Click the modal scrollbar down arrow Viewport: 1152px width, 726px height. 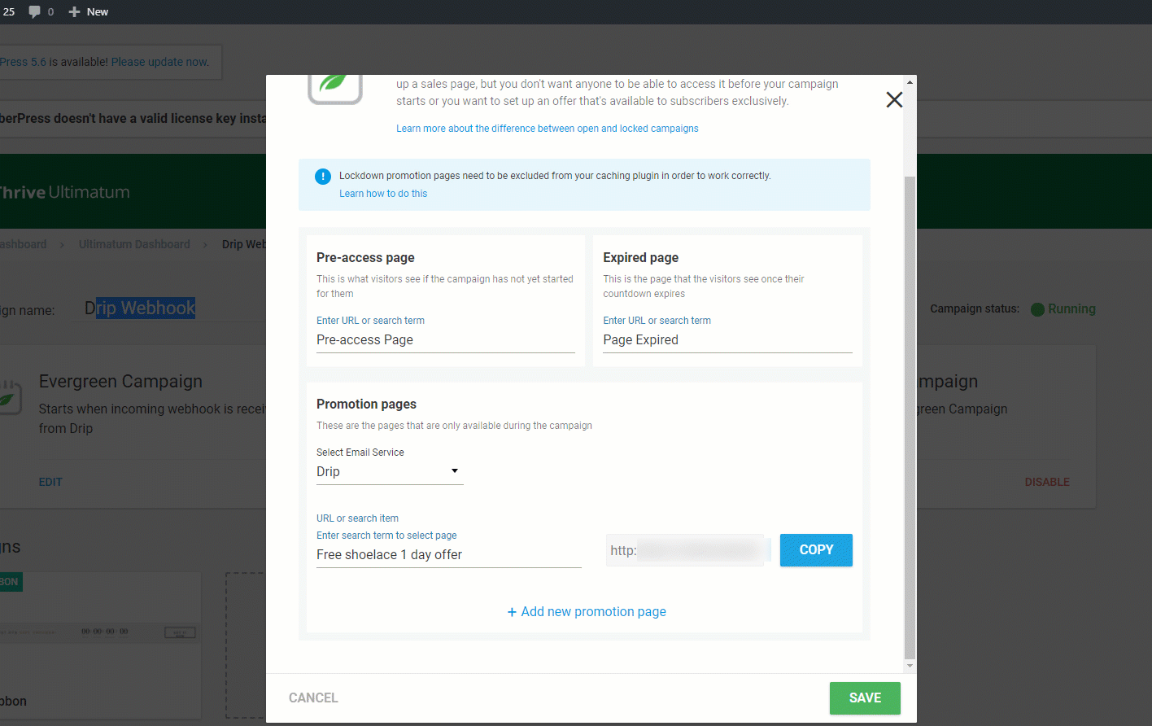(x=910, y=666)
